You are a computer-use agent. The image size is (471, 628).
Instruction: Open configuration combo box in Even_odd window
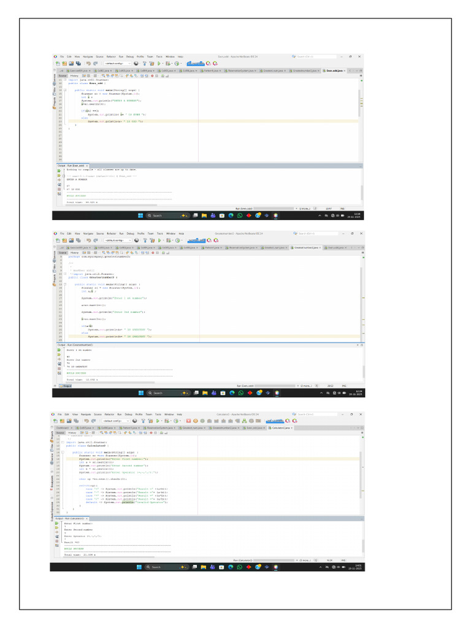(118, 63)
